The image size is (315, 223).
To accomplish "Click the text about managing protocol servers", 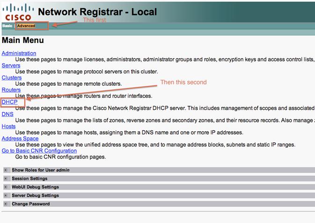I will [x=87, y=72].
